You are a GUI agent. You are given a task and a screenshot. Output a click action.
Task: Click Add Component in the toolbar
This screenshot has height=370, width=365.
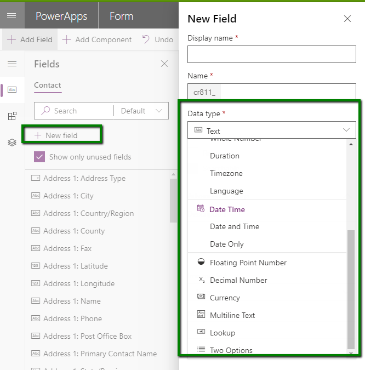pos(97,39)
